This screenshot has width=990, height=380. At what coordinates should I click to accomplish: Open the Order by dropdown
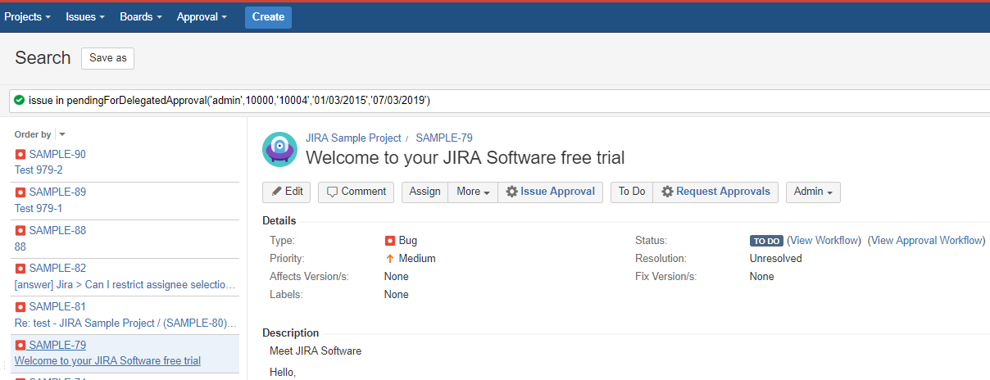tap(62, 134)
